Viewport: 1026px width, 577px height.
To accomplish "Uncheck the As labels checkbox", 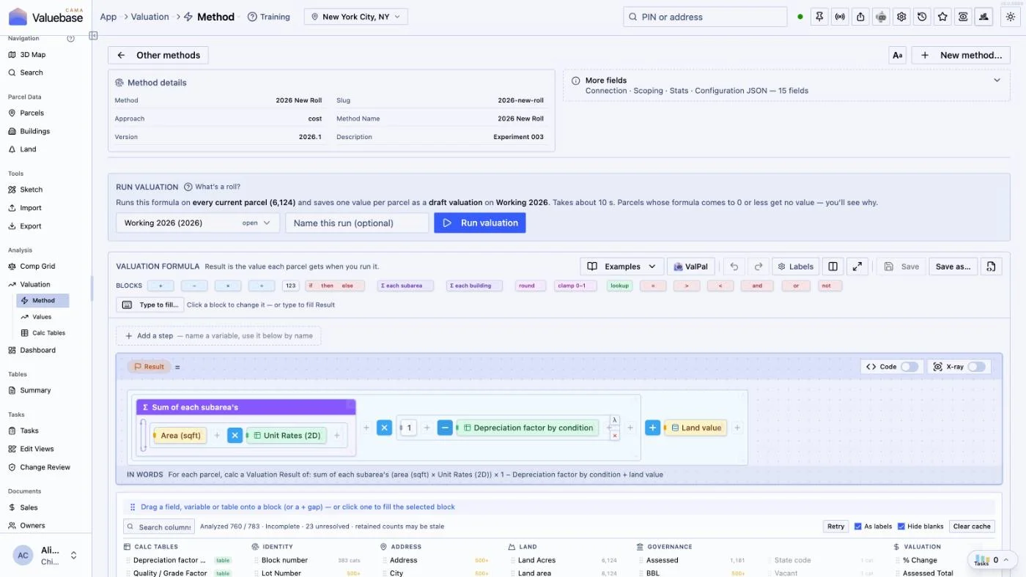I will tap(858, 526).
